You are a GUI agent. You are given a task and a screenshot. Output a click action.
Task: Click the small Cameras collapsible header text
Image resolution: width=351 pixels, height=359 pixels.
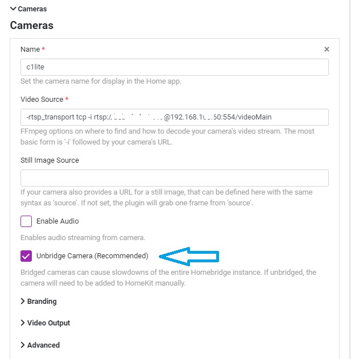32,9
